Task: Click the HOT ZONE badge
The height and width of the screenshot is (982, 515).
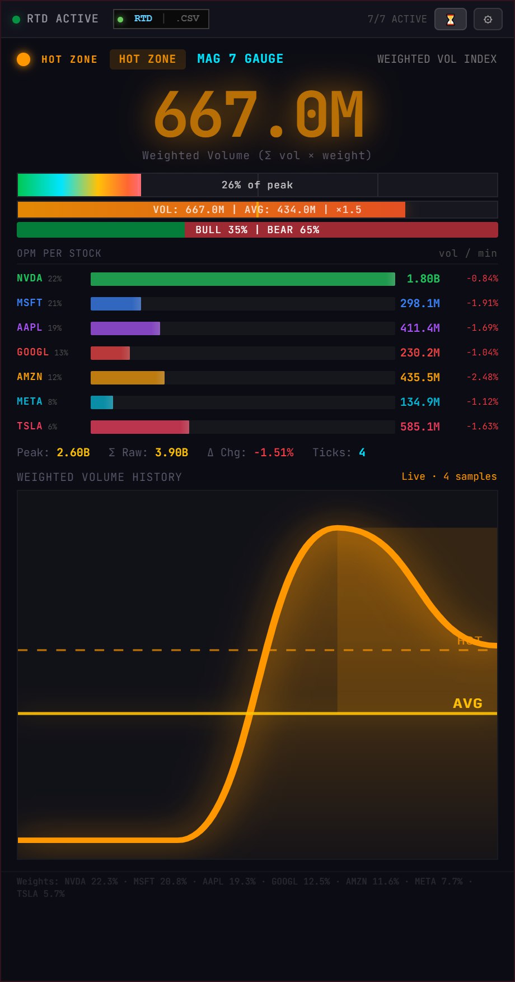Action: coord(147,59)
